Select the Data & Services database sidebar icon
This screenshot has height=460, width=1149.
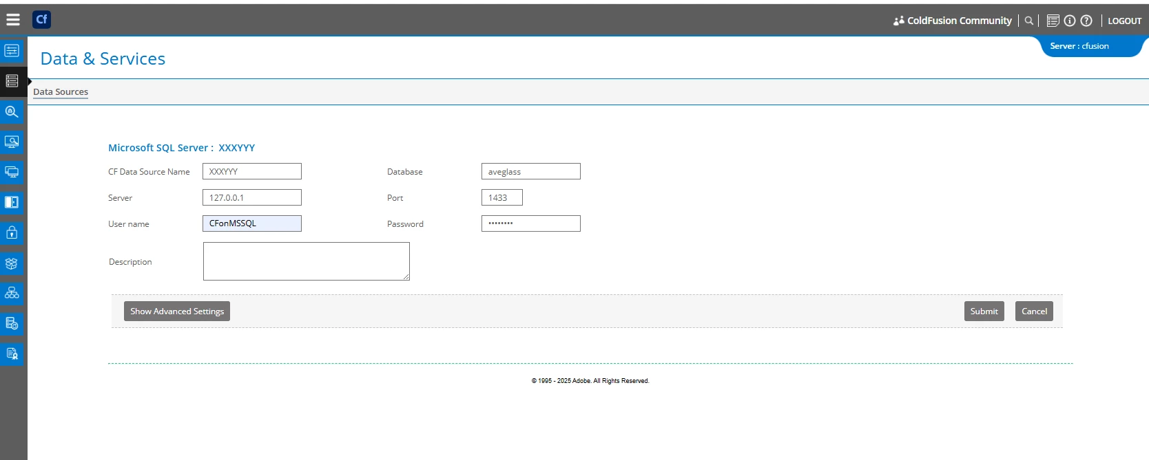pyautogui.click(x=12, y=81)
